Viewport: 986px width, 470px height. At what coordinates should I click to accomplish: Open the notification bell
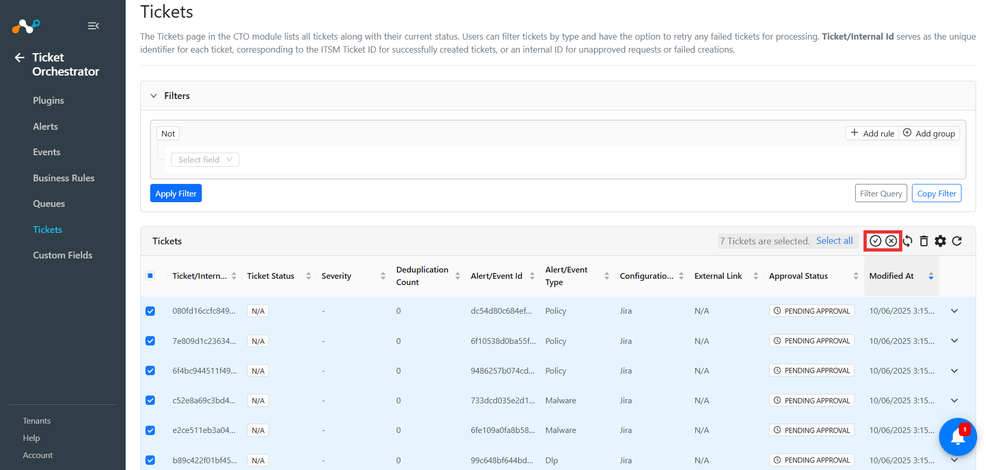pyautogui.click(x=958, y=437)
